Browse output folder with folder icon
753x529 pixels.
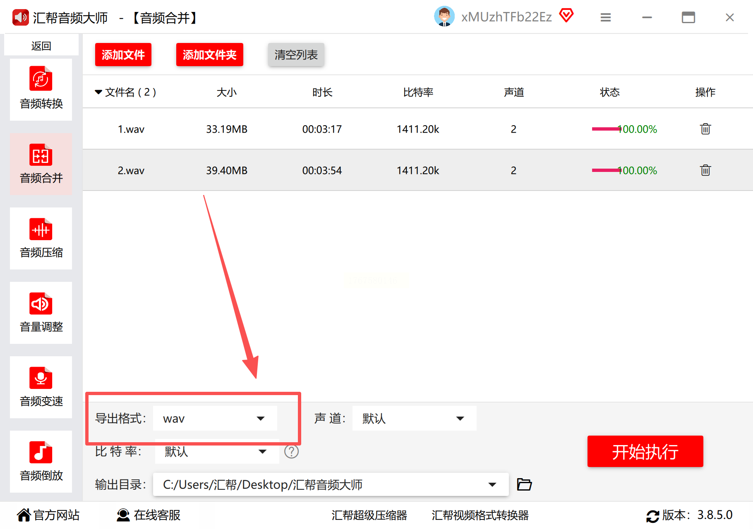point(524,484)
